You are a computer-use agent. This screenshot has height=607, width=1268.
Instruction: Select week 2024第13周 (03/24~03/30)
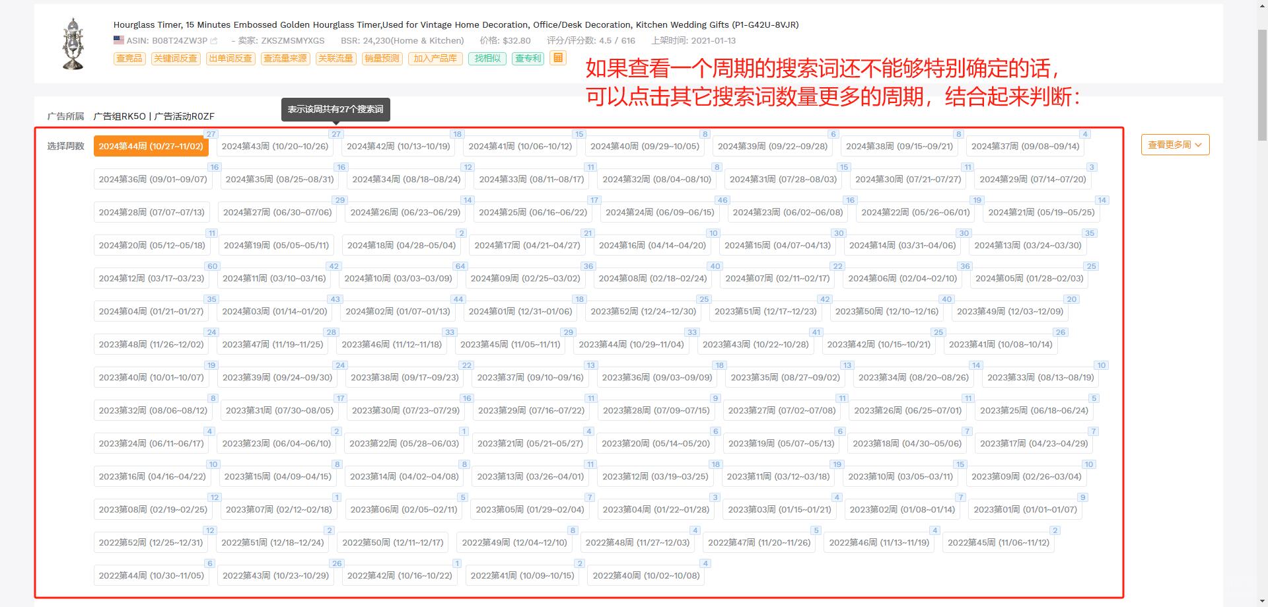pos(1028,245)
